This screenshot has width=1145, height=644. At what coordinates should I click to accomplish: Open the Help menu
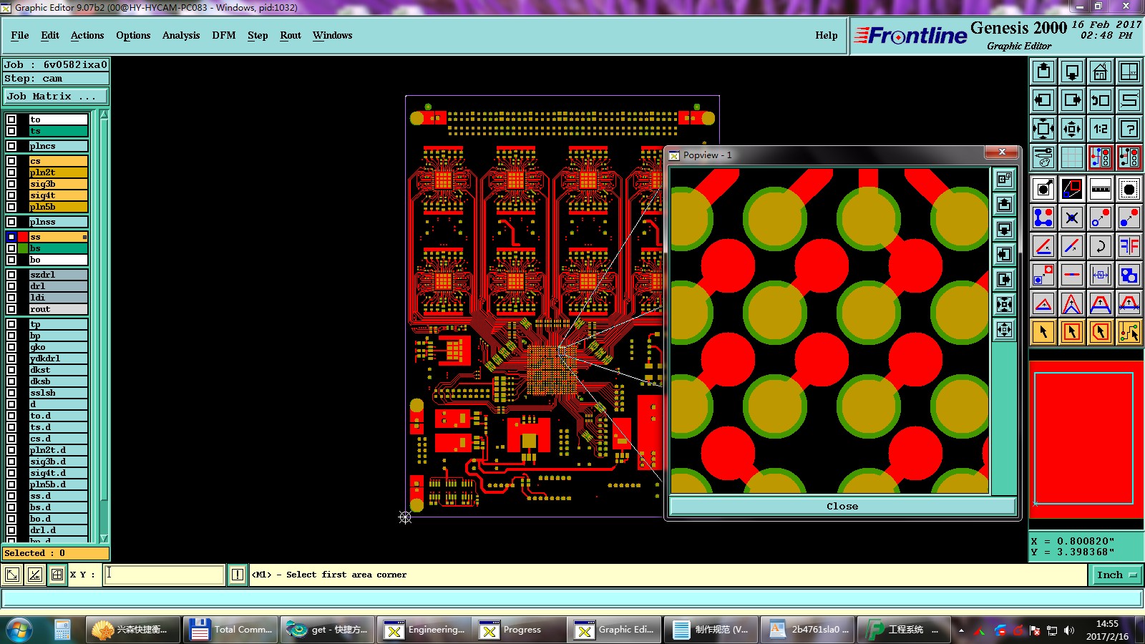[x=827, y=35]
